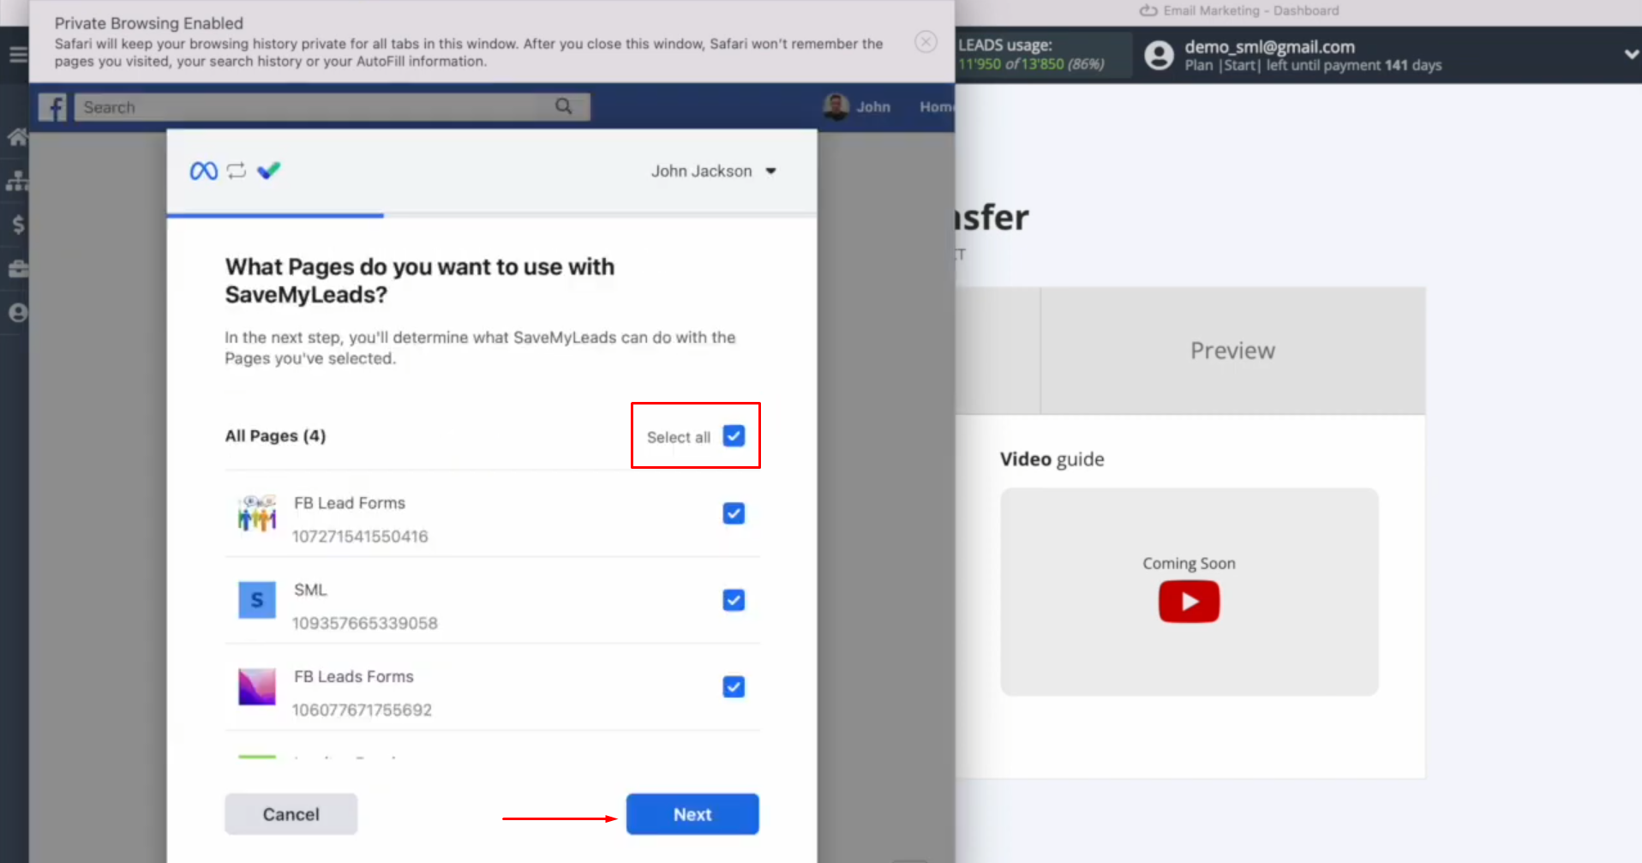
Task: Open the dollar billing icon in sidebar
Action: pyautogui.click(x=18, y=225)
